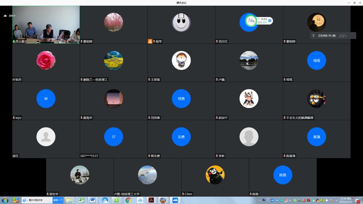Open Google Chrome from the taskbar

click(128, 200)
